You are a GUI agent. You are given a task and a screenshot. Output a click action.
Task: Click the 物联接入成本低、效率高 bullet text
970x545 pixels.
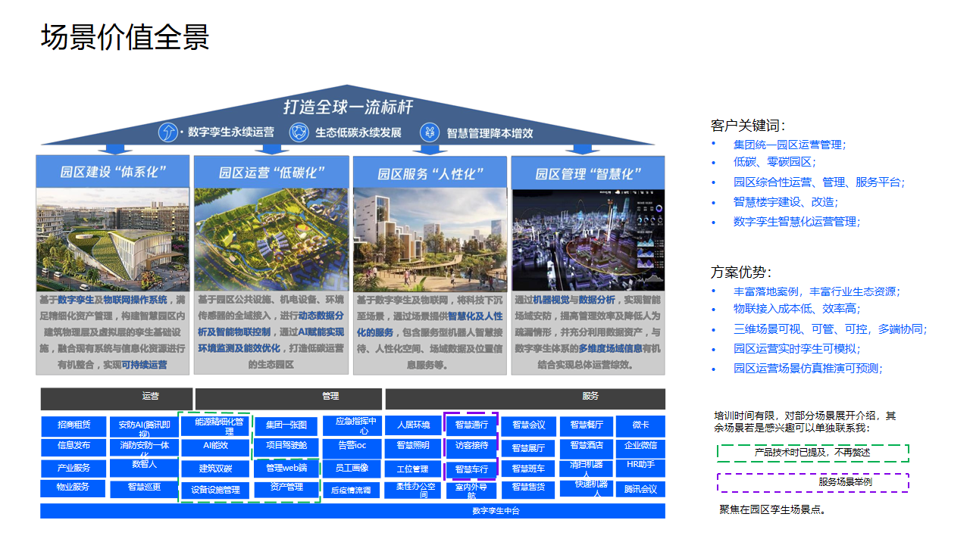click(x=796, y=309)
